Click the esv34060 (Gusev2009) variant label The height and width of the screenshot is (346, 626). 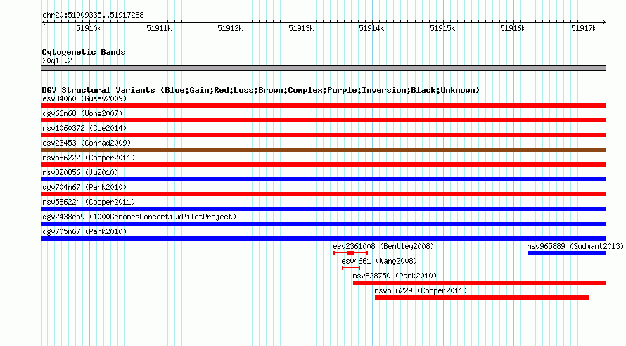pyautogui.click(x=84, y=98)
